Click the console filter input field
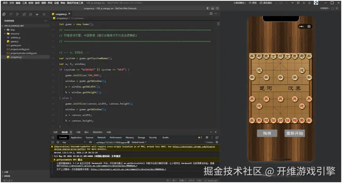The image size is (342, 183). point(112,142)
